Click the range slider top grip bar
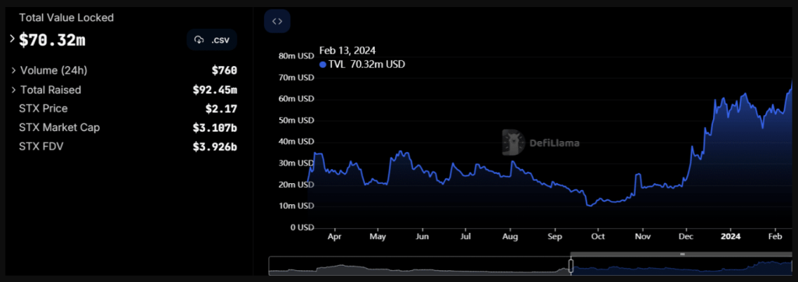 pos(682,253)
